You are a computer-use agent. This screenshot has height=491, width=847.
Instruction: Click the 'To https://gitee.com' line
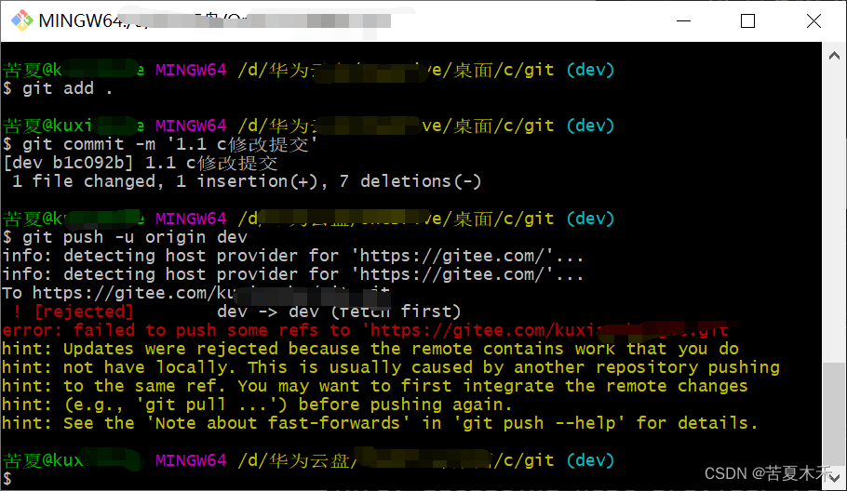pos(196,293)
